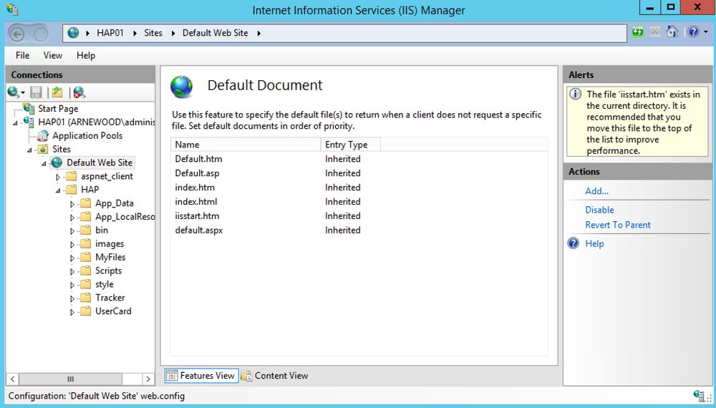
Task: Click Sites in the address breadcrumb
Action: (x=153, y=33)
